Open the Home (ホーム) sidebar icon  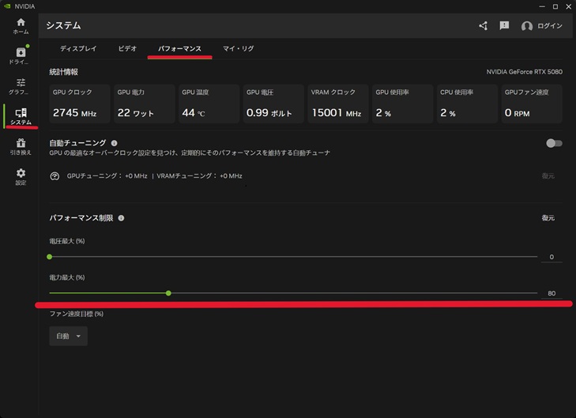coord(21,25)
